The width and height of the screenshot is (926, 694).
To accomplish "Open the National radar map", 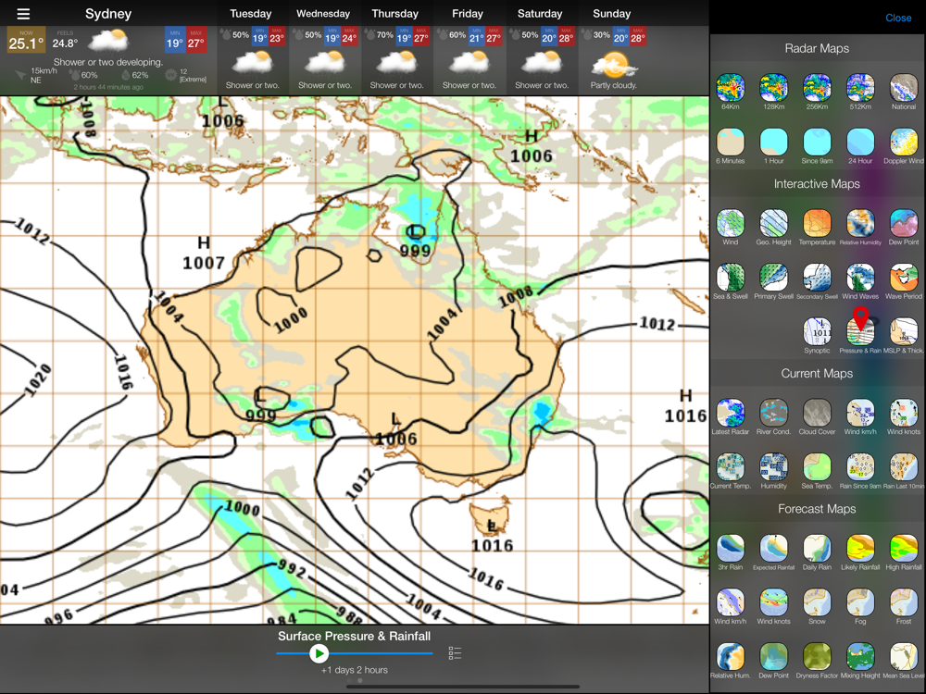I will coord(904,88).
